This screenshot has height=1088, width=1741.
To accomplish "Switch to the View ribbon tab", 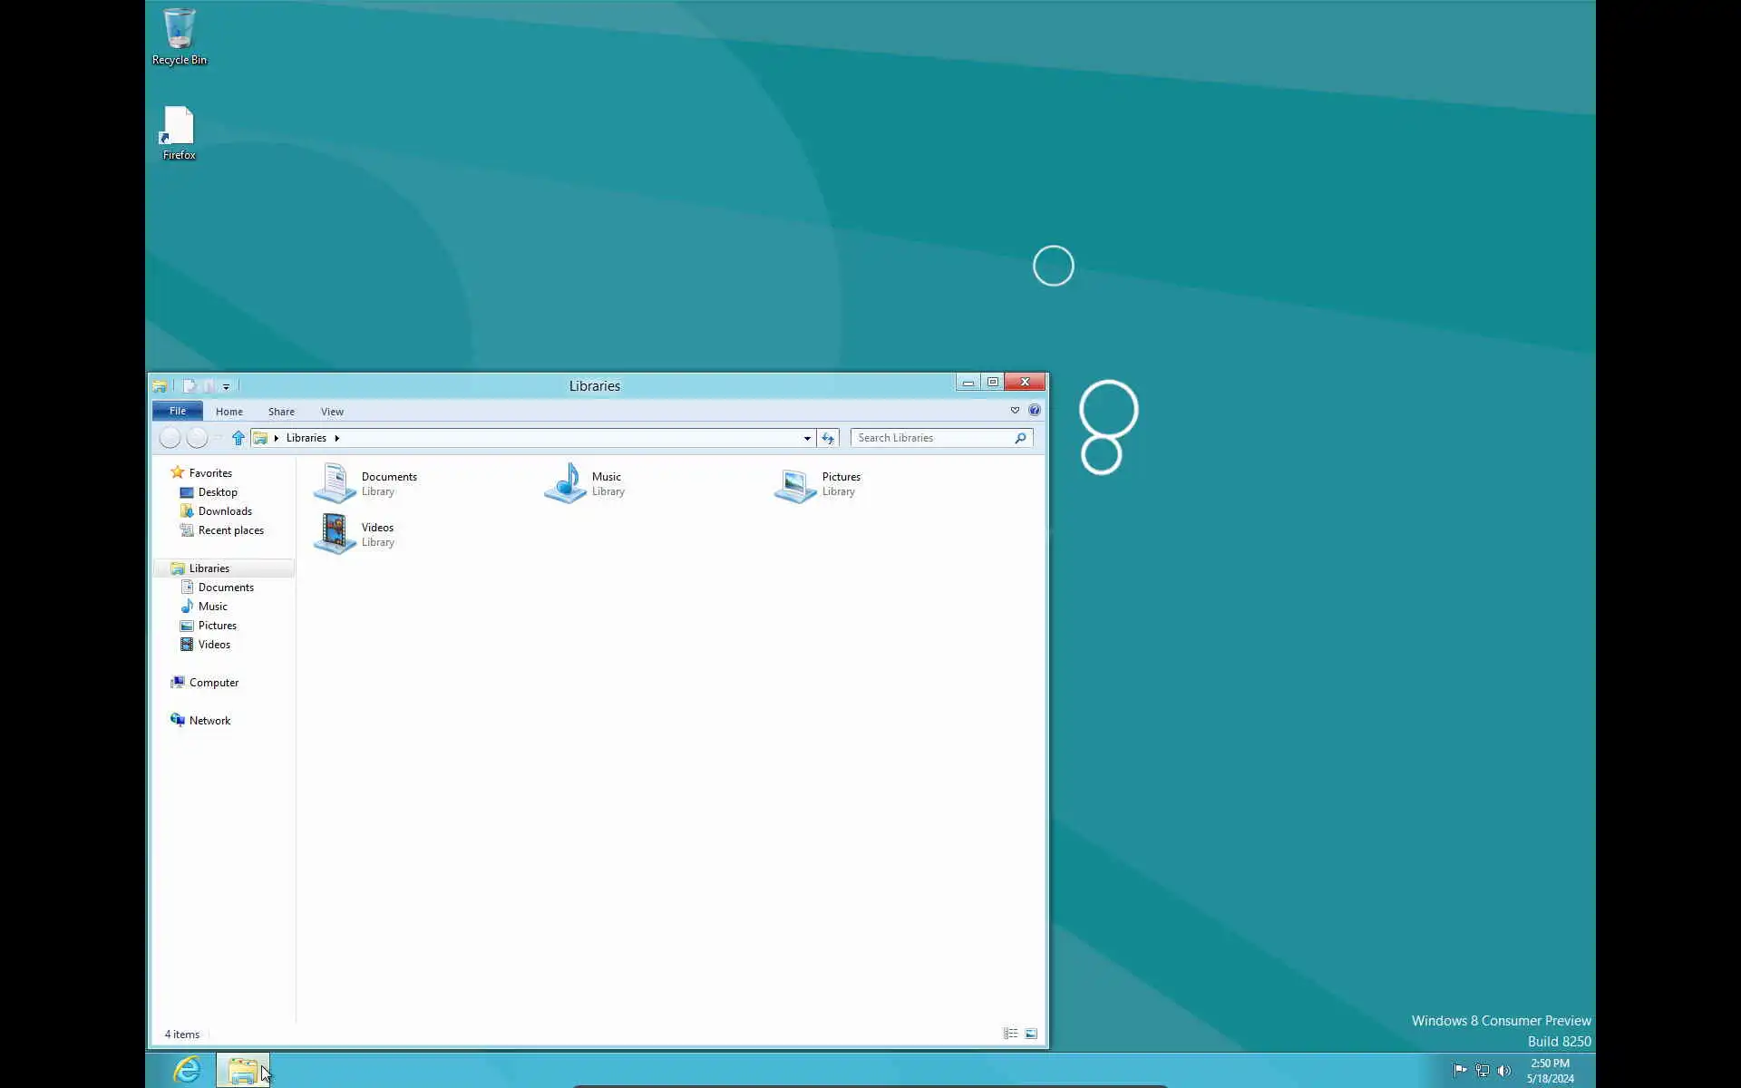I will [332, 412].
